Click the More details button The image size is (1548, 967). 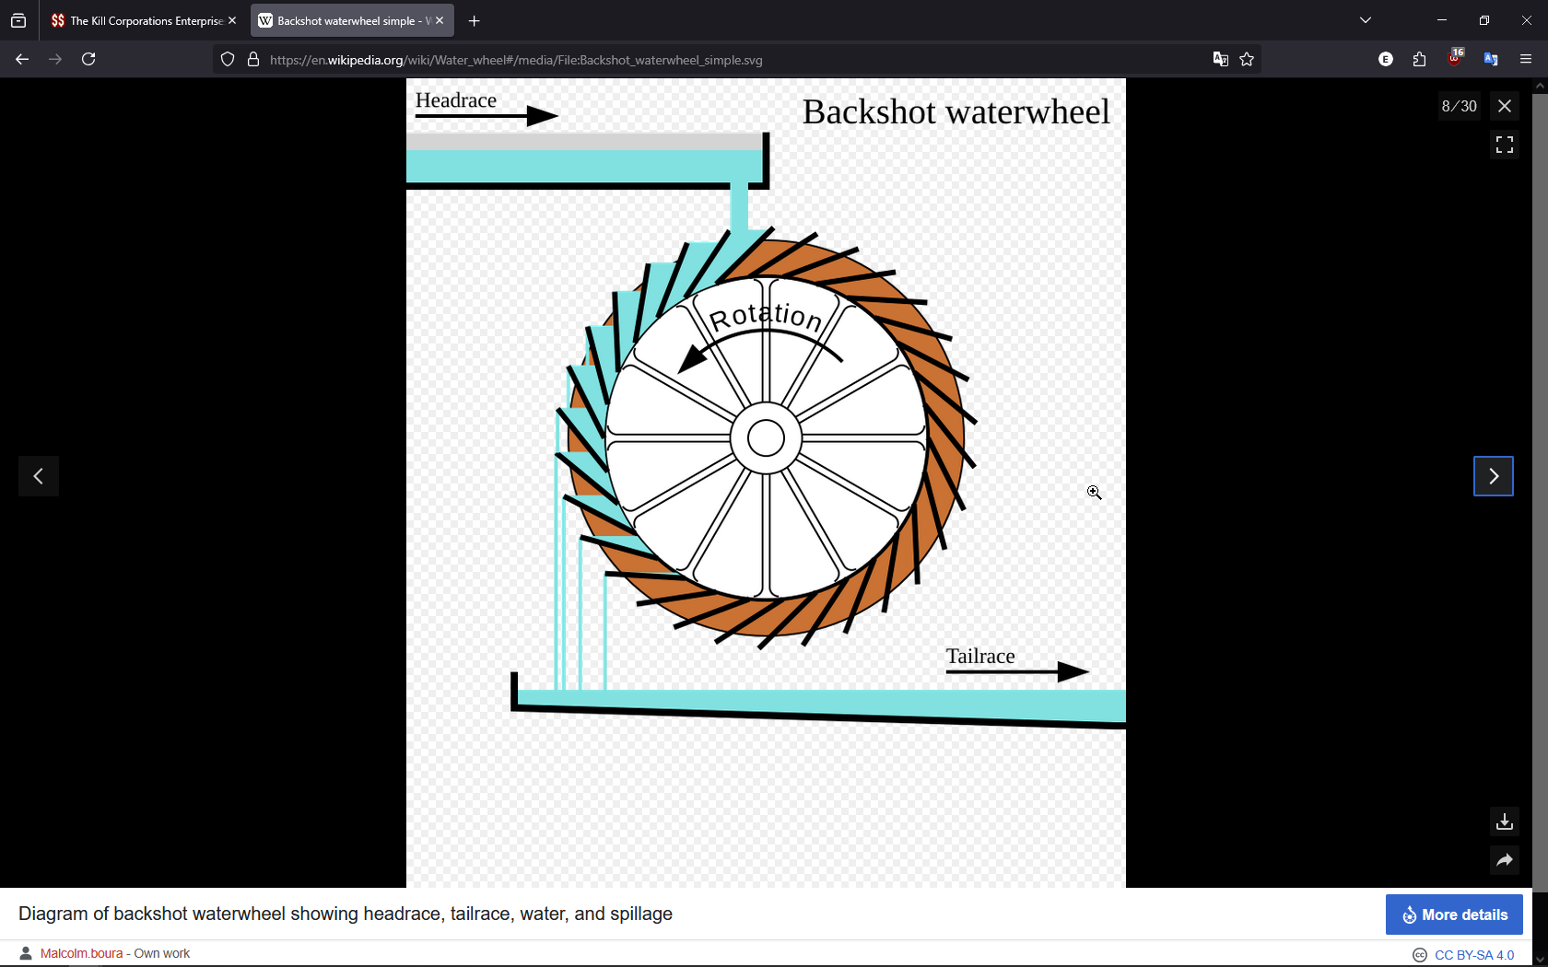[1454, 915]
